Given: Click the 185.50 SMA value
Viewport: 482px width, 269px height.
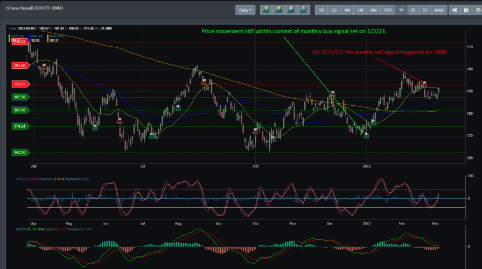Looking at the screenshot, I should 34,40.
